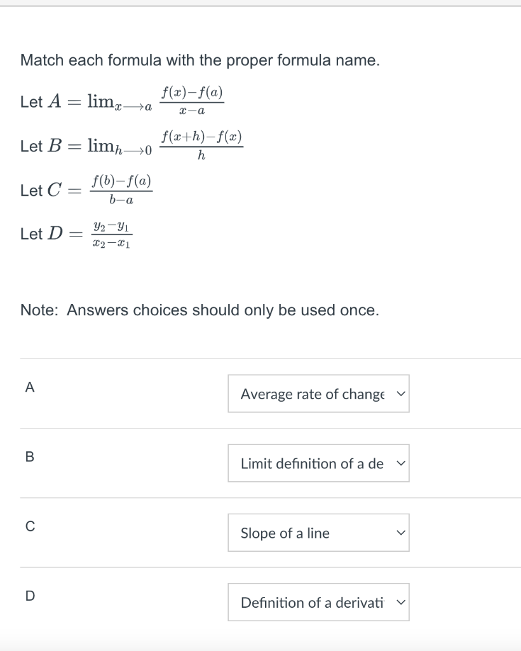Open the Average rate of change dropdown
The width and height of the screenshot is (521, 651).
318,394
